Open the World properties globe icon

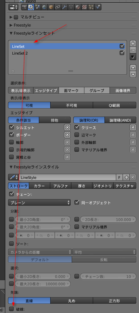(x=44, y=7)
